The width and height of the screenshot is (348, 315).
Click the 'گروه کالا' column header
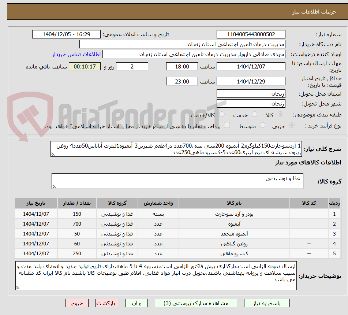point(117,203)
